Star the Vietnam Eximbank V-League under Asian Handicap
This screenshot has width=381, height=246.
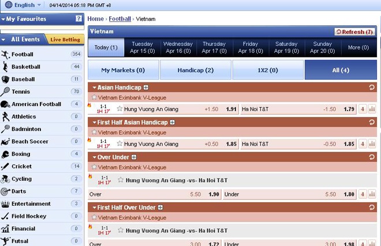pyautogui.click(x=94, y=97)
